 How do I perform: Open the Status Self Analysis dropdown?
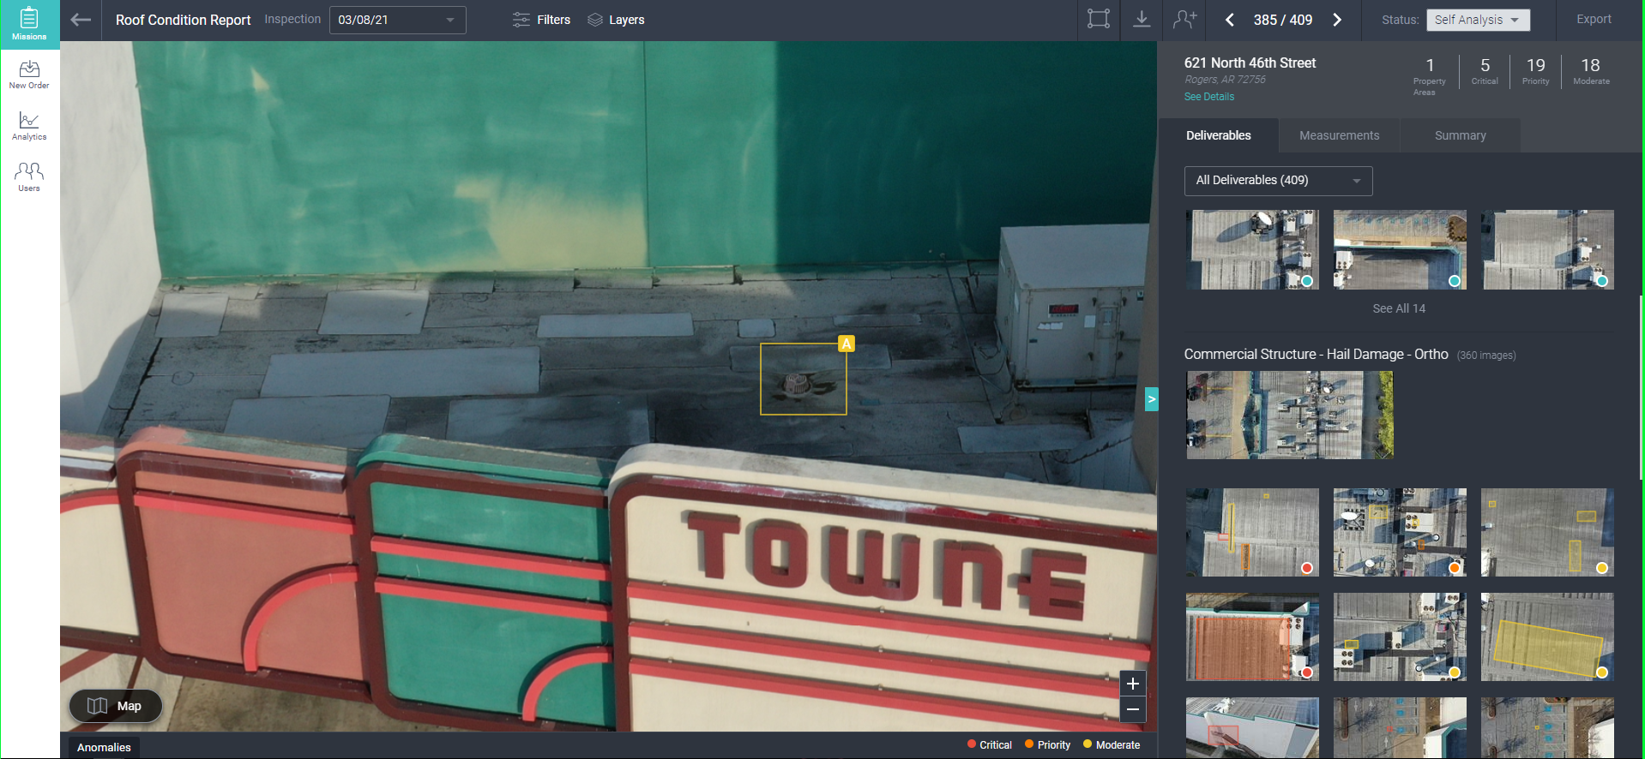coord(1478,20)
